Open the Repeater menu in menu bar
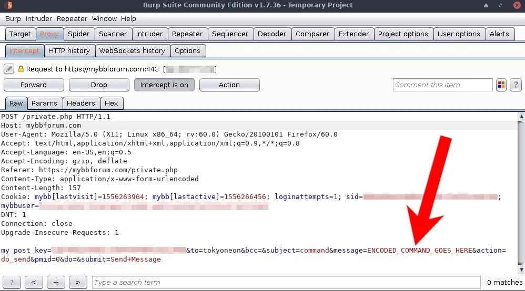525x291 pixels. click(72, 19)
